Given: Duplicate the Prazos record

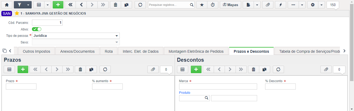Looking at the screenshot, I should click(x=91, y=69).
